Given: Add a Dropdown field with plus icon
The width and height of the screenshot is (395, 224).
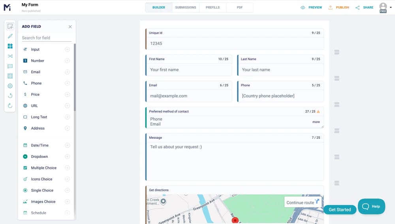Looking at the screenshot, I should (x=67, y=157).
